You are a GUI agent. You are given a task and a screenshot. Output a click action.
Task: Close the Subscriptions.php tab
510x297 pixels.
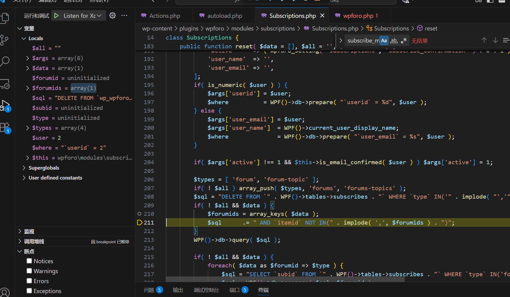tap(322, 15)
